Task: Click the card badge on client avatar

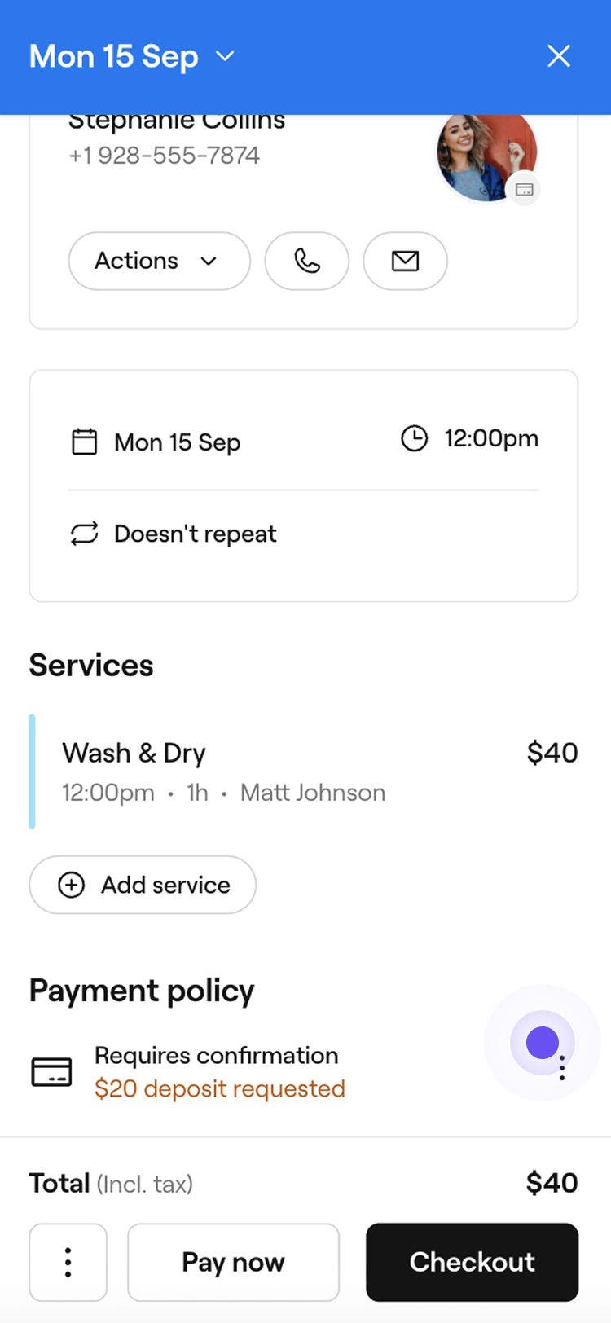Action: [x=525, y=190]
